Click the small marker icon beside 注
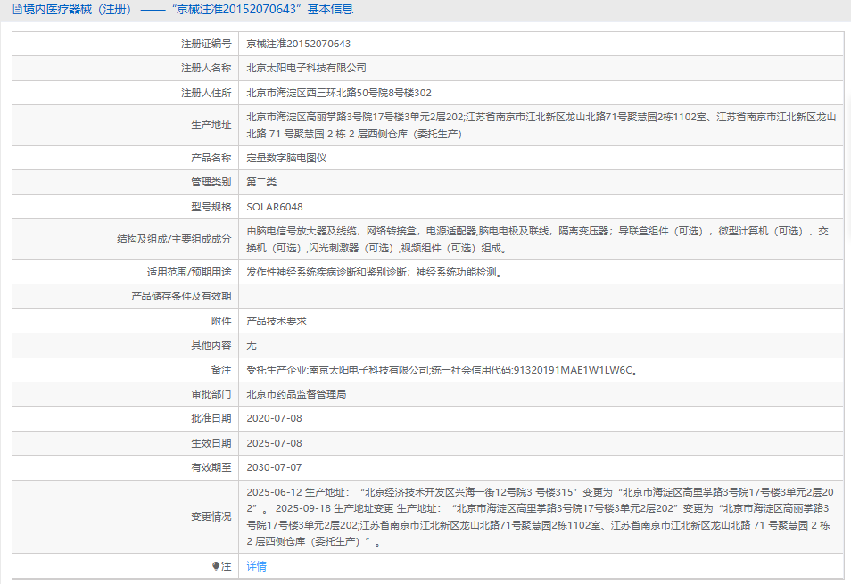The width and height of the screenshot is (851, 584). click(x=215, y=566)
